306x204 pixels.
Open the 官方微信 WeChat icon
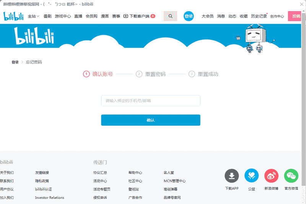coord(291,176)
